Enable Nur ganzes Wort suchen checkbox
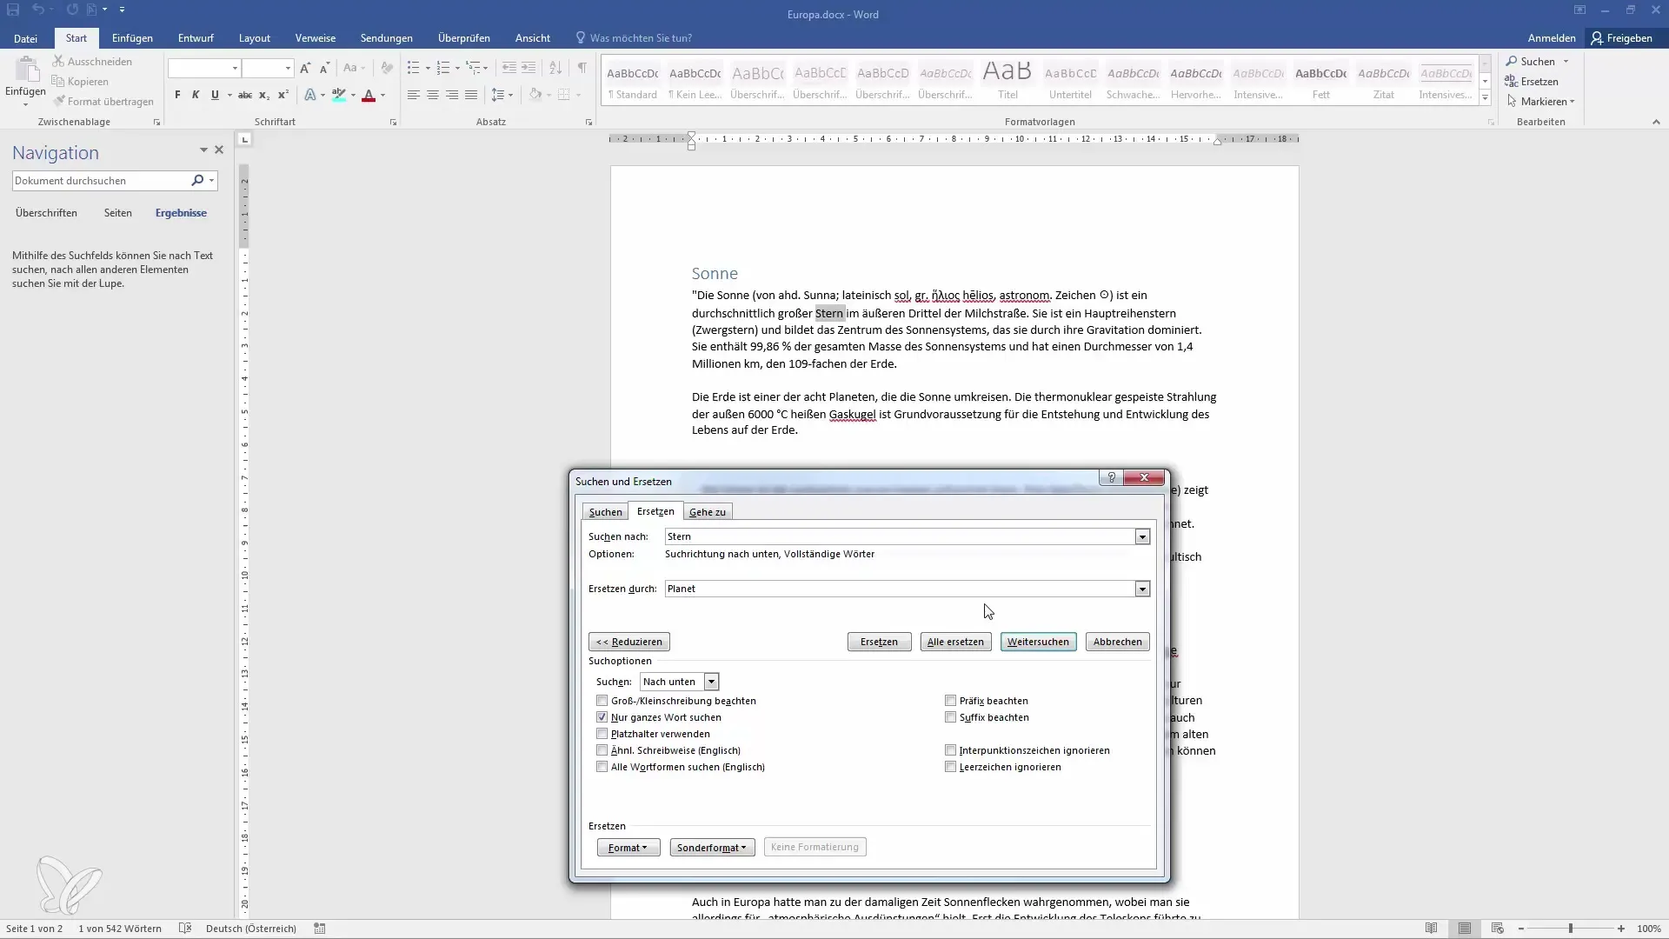This screenshot has height=939, width=1669. click(602, 716)
